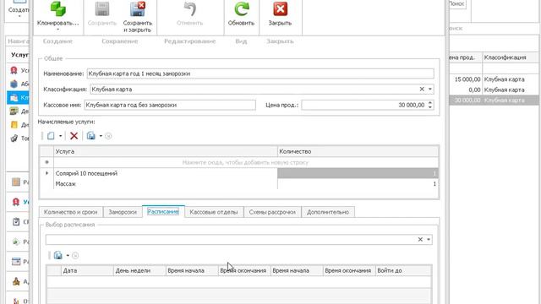Open export dropdown arrow above schedule table
Screen dimensions: 541x304
(x=68, y=255)
